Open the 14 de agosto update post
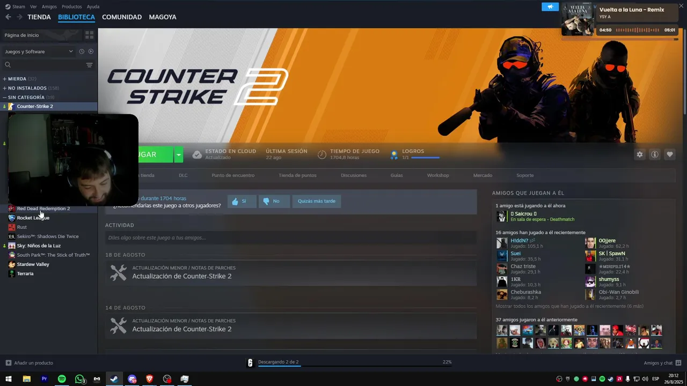687x386 pixels. (x=291, y=325)
